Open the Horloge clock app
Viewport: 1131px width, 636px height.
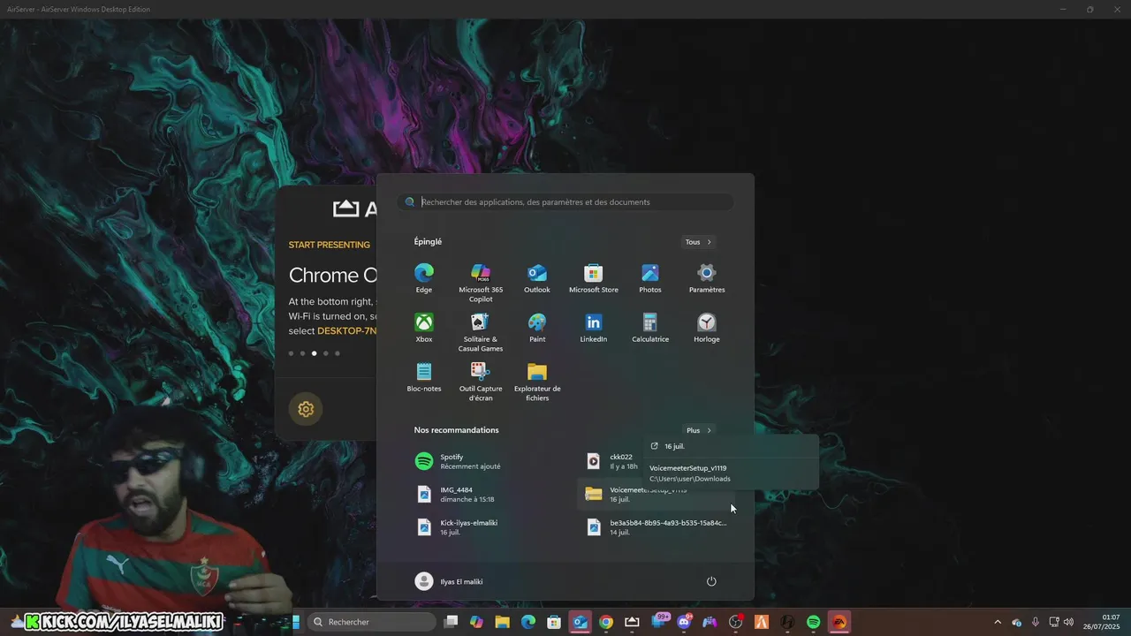(x=707, y=328)
